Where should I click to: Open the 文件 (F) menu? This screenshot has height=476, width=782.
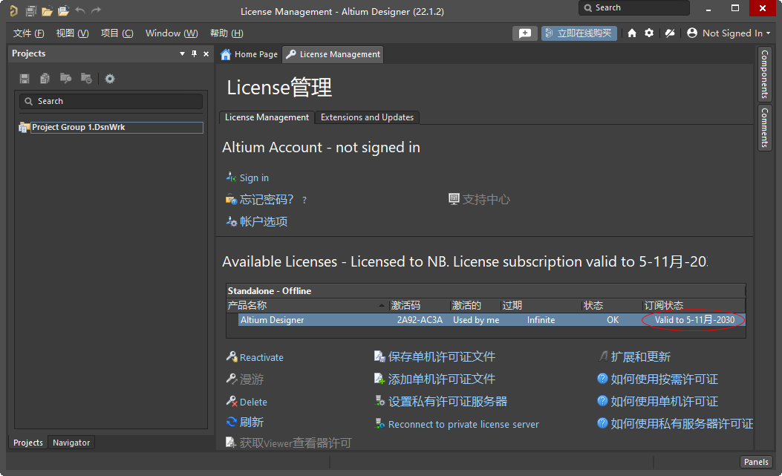pos(28,33)
